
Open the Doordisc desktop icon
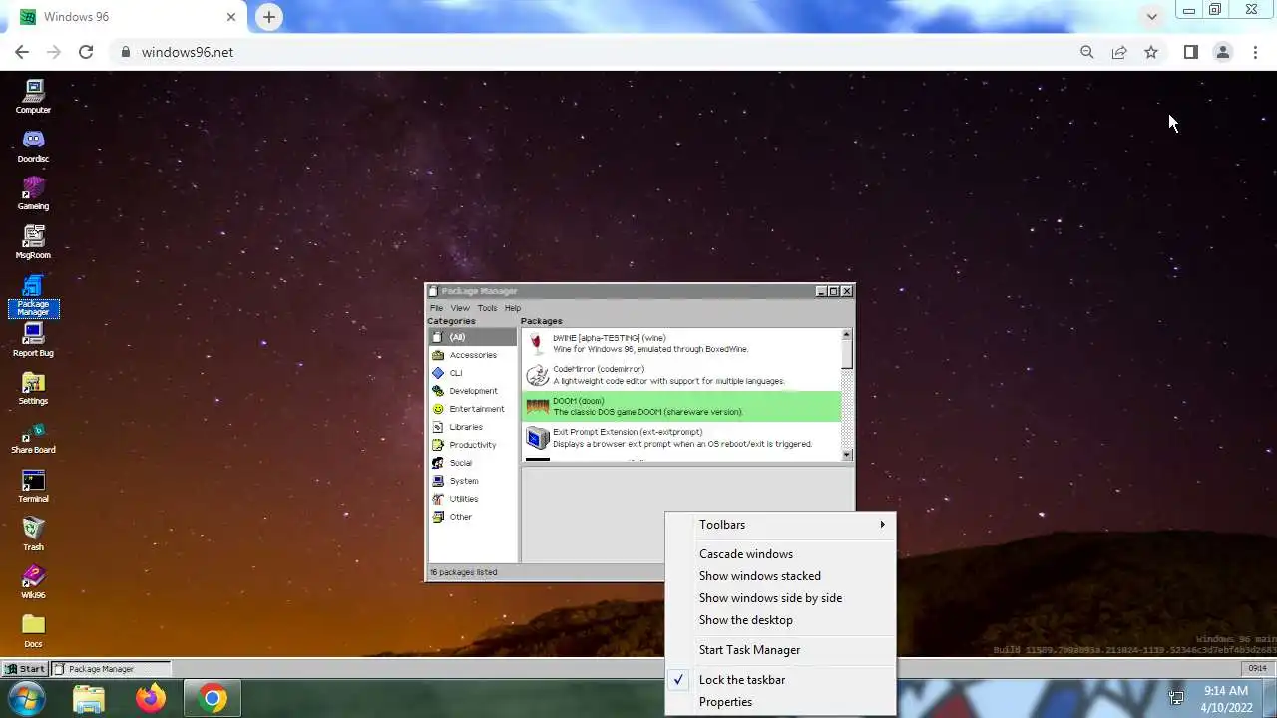click(x=33, y=146)
